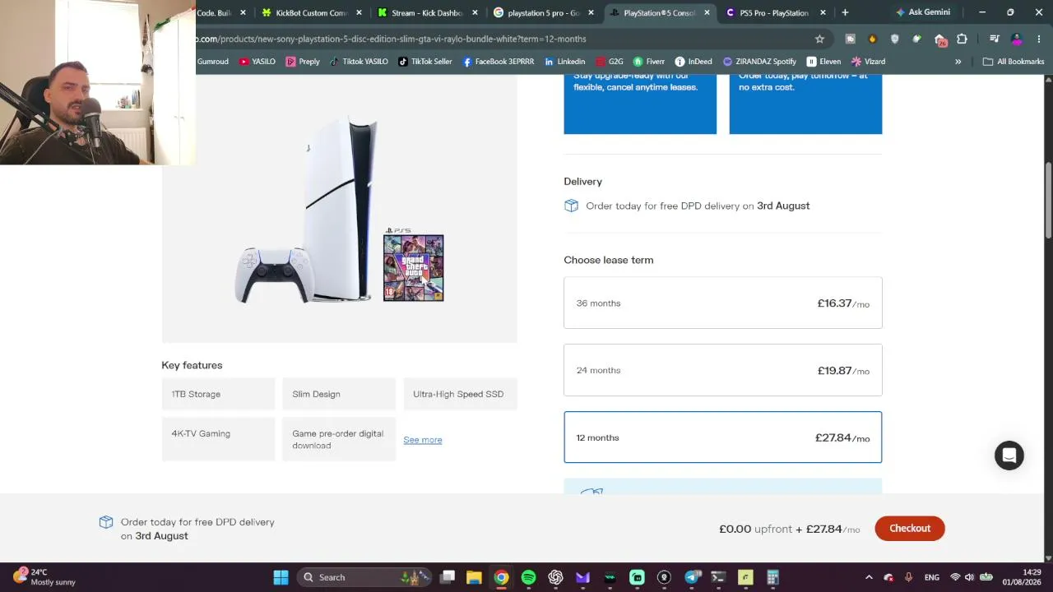Select the active PlayStation 5 Console tab
Image resolution: width=1053 pixels, height=592 pixels.
660,12
